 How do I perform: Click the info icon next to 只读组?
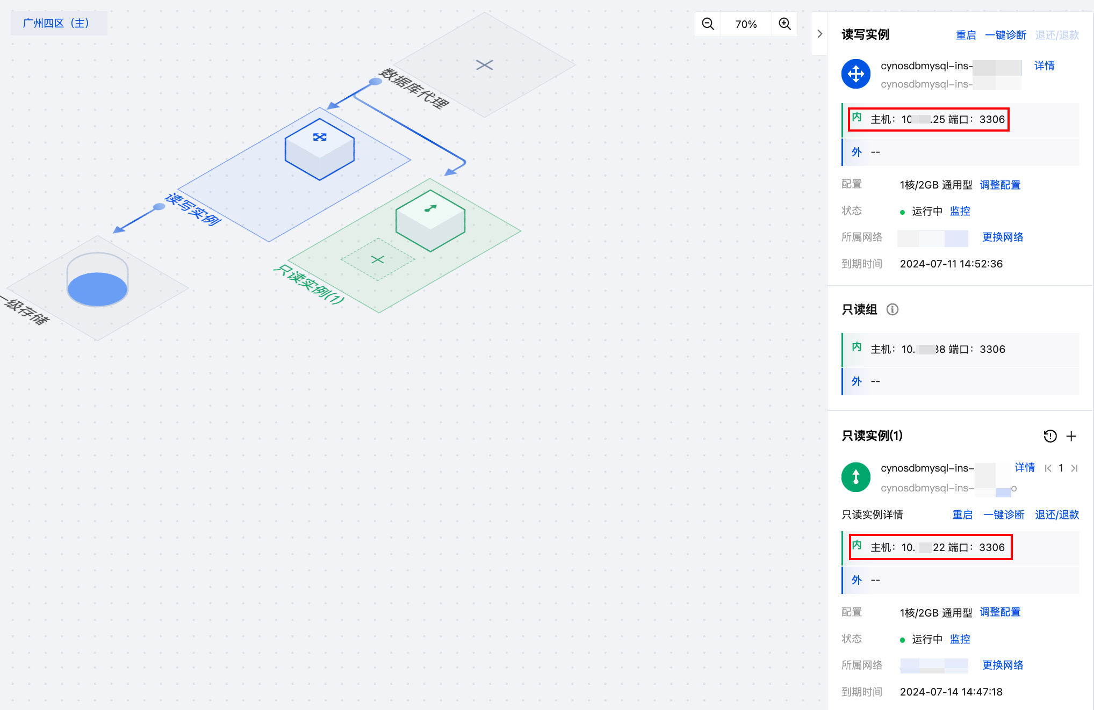(x=892, y=309)
